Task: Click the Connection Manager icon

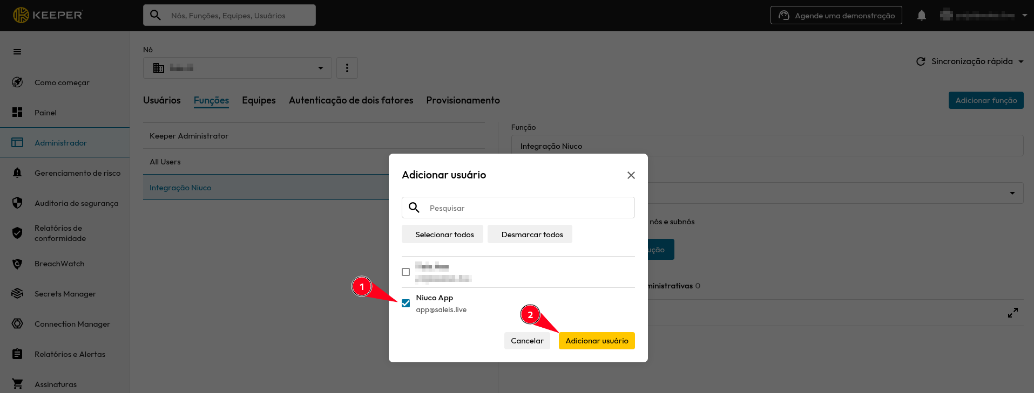Action: click(17, 323)
